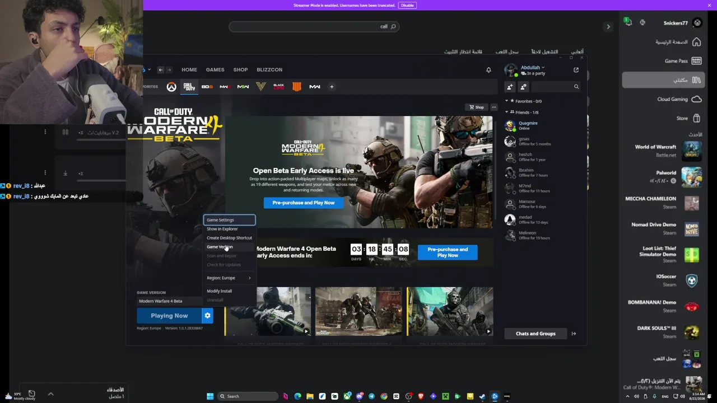The height and width of the screenshot is (403, 717).
Task: Search friends with the magnifier icon
Action: click(576, 87)
